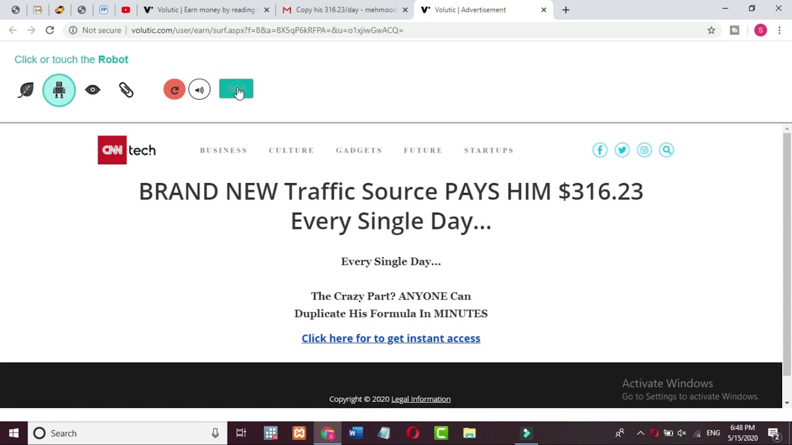Open the CULTURE menu item

291,150
